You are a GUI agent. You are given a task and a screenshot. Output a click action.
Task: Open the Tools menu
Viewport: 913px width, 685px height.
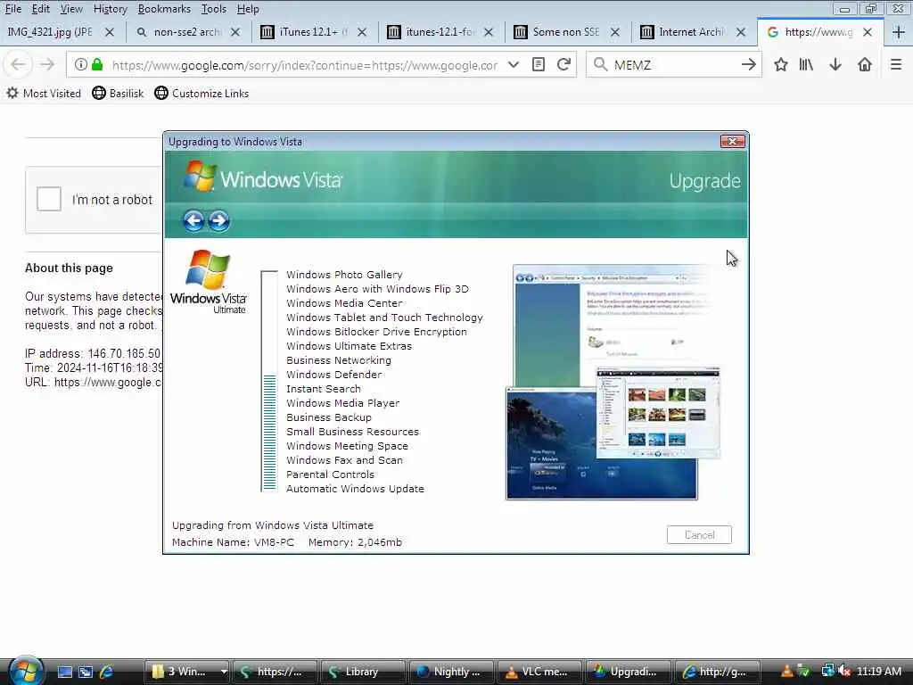214,9
